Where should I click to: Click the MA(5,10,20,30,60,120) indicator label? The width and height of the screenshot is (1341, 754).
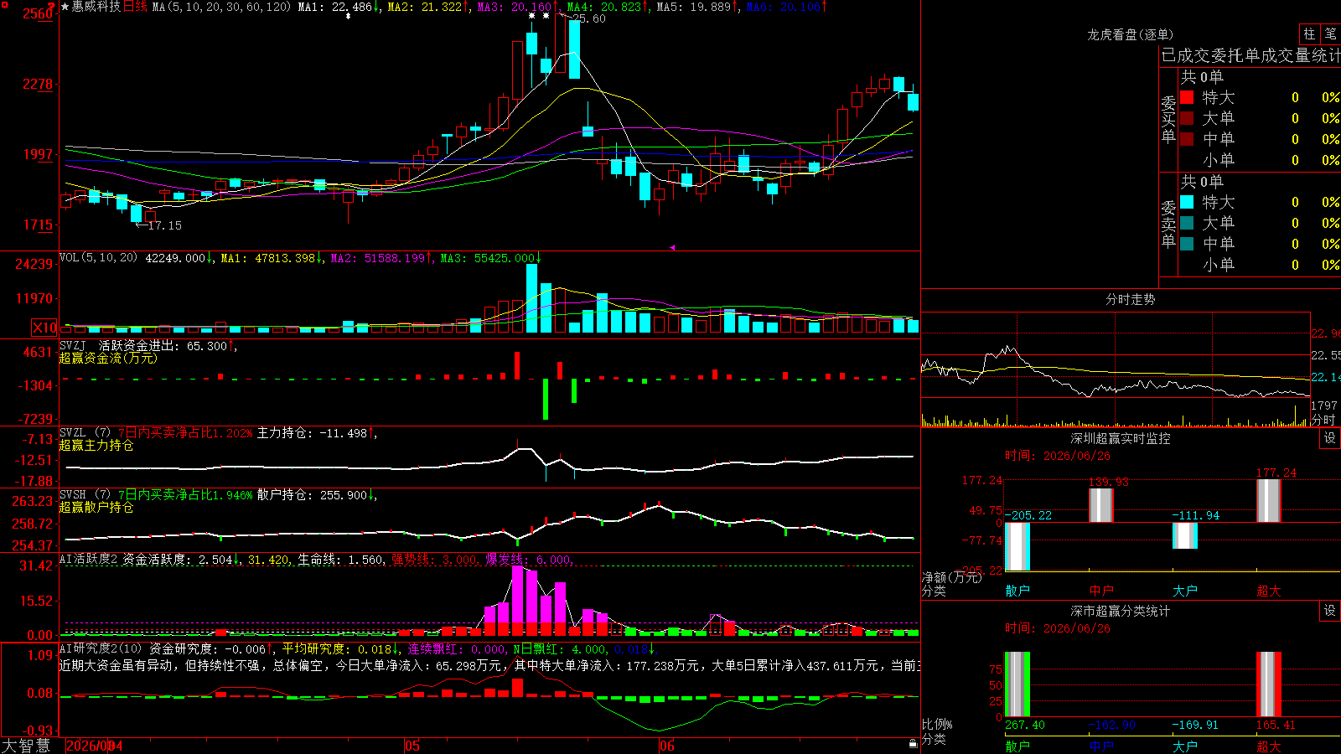[221, 7]
